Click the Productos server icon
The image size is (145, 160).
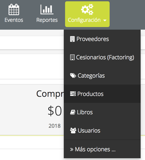tap(73, 94)
